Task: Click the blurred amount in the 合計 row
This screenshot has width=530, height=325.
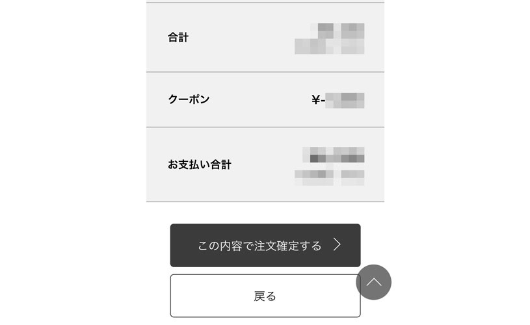Action: (x=330, y=38)
